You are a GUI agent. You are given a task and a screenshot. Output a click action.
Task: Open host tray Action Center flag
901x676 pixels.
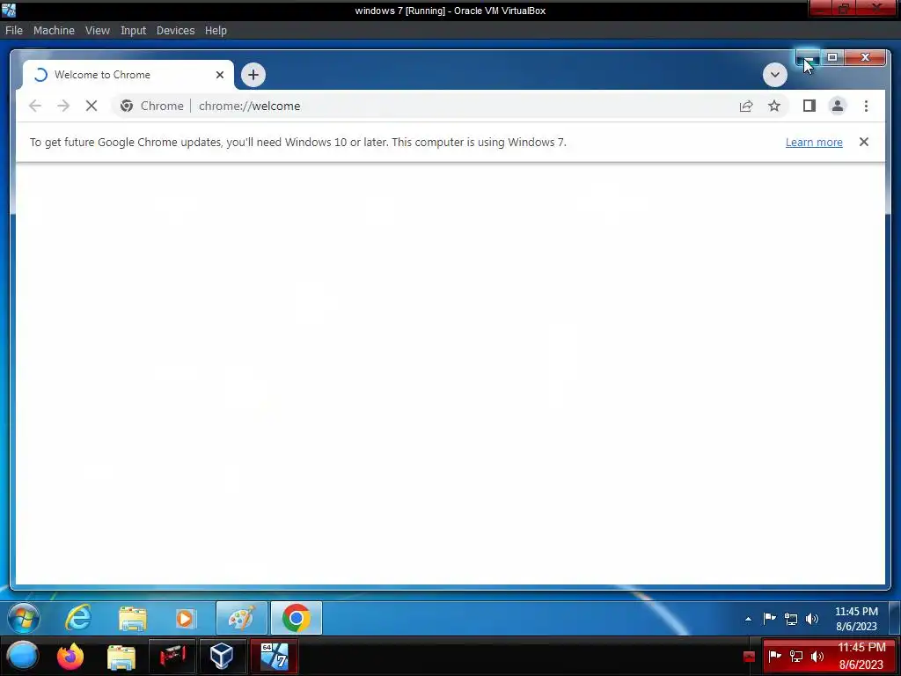(x=774, y=656)
